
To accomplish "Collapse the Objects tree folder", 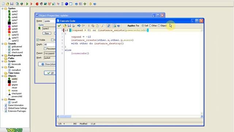I will 3,76.
